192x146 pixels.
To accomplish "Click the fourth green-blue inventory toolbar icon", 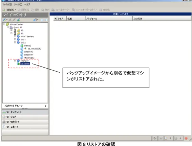I will tap(18, 20).
